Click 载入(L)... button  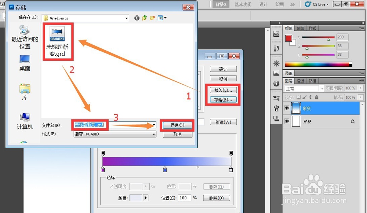223,90
